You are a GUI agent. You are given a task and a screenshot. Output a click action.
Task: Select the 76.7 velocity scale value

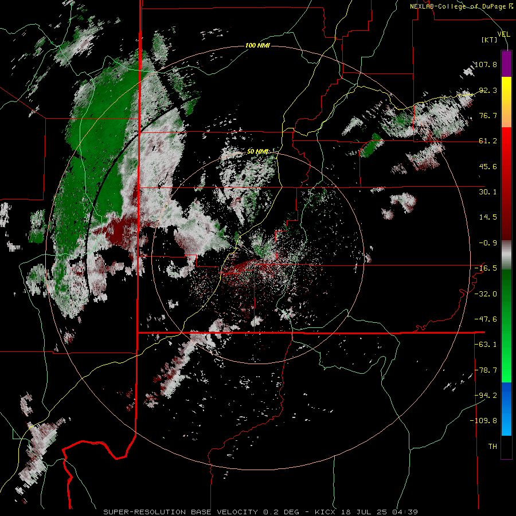click(x=488, y=115)
